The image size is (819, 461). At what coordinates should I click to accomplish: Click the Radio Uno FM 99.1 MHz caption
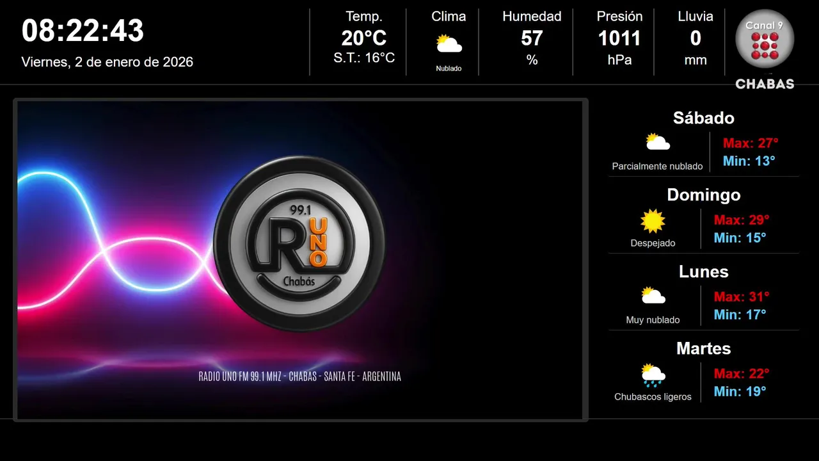(x=300, y=376)
